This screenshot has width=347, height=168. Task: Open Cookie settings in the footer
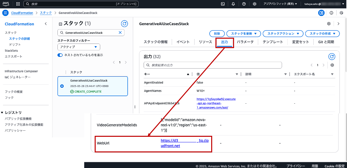coord(334,166)
